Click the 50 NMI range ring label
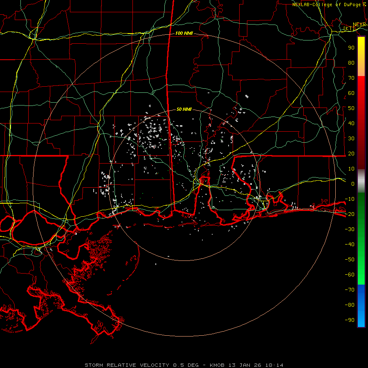 184,109
